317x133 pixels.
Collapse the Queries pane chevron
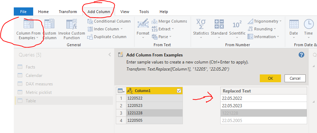(109, 55)
